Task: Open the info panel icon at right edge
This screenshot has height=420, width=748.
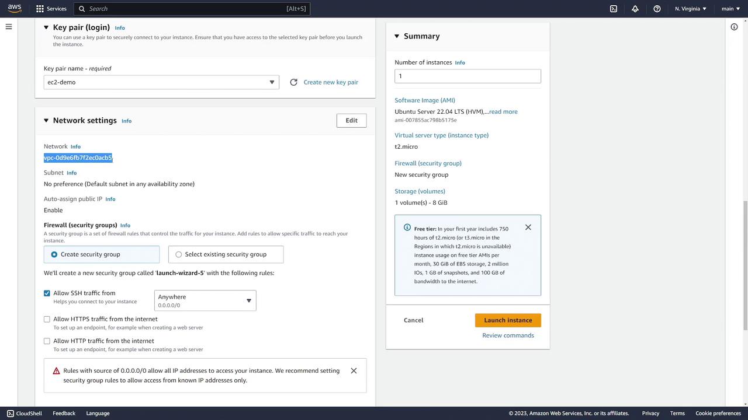Action: click(x=734, y=27)
